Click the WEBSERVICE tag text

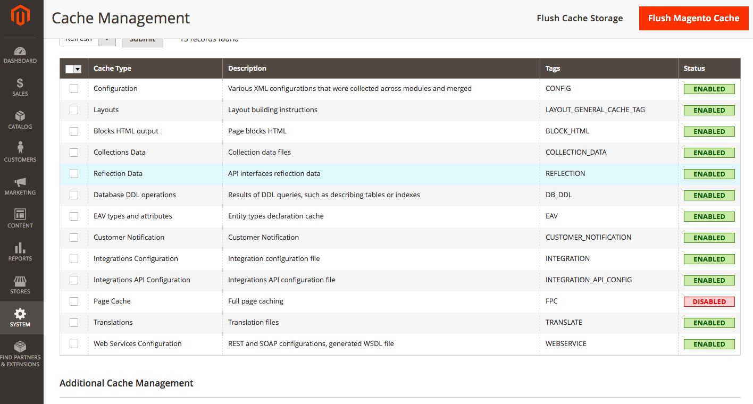coord(566,343)
